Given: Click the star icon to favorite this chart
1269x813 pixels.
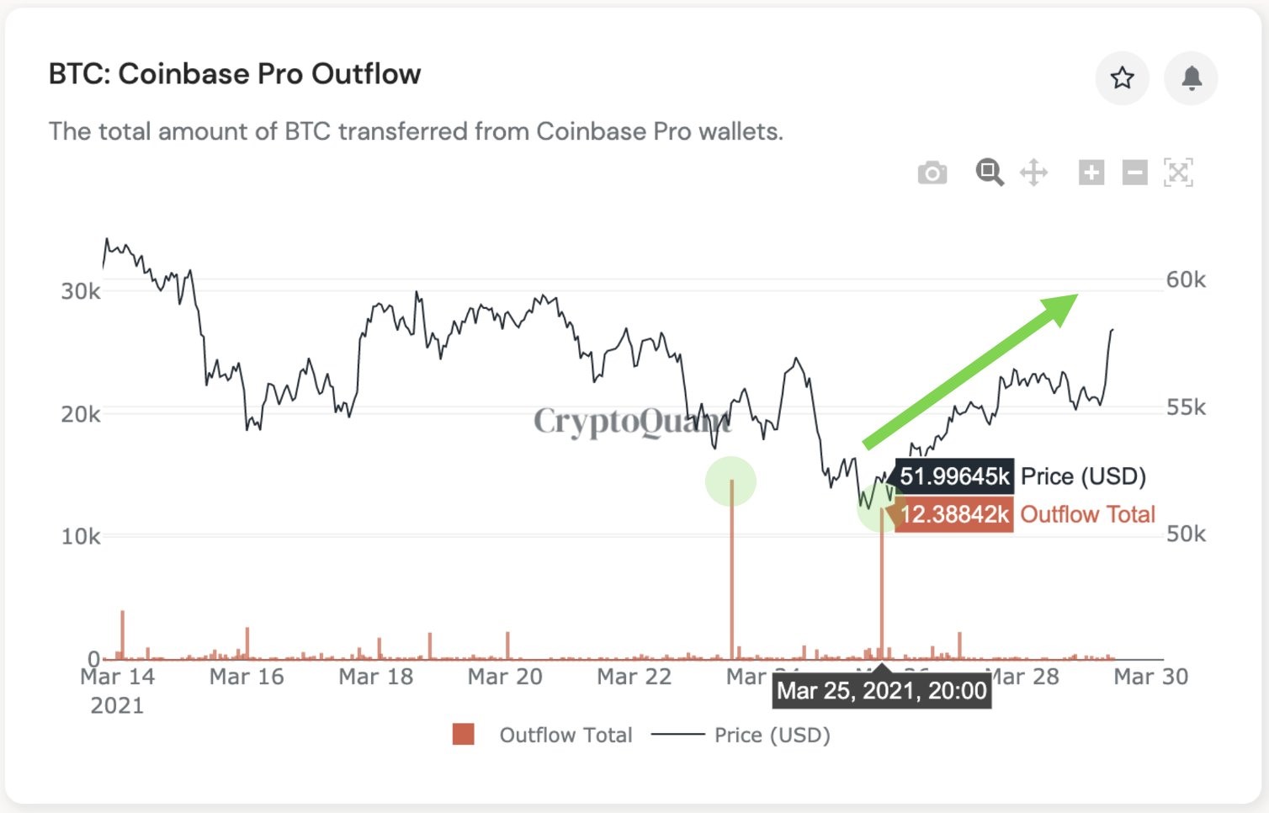Looking at the screenshot, I should [x=1123, y=77].
